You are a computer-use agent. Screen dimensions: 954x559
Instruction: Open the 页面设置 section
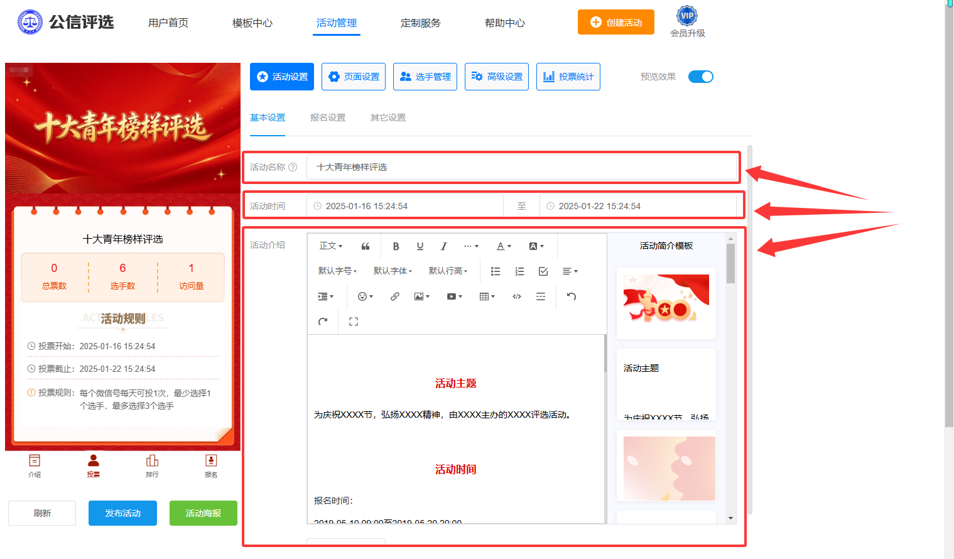[x=354, y=77]
